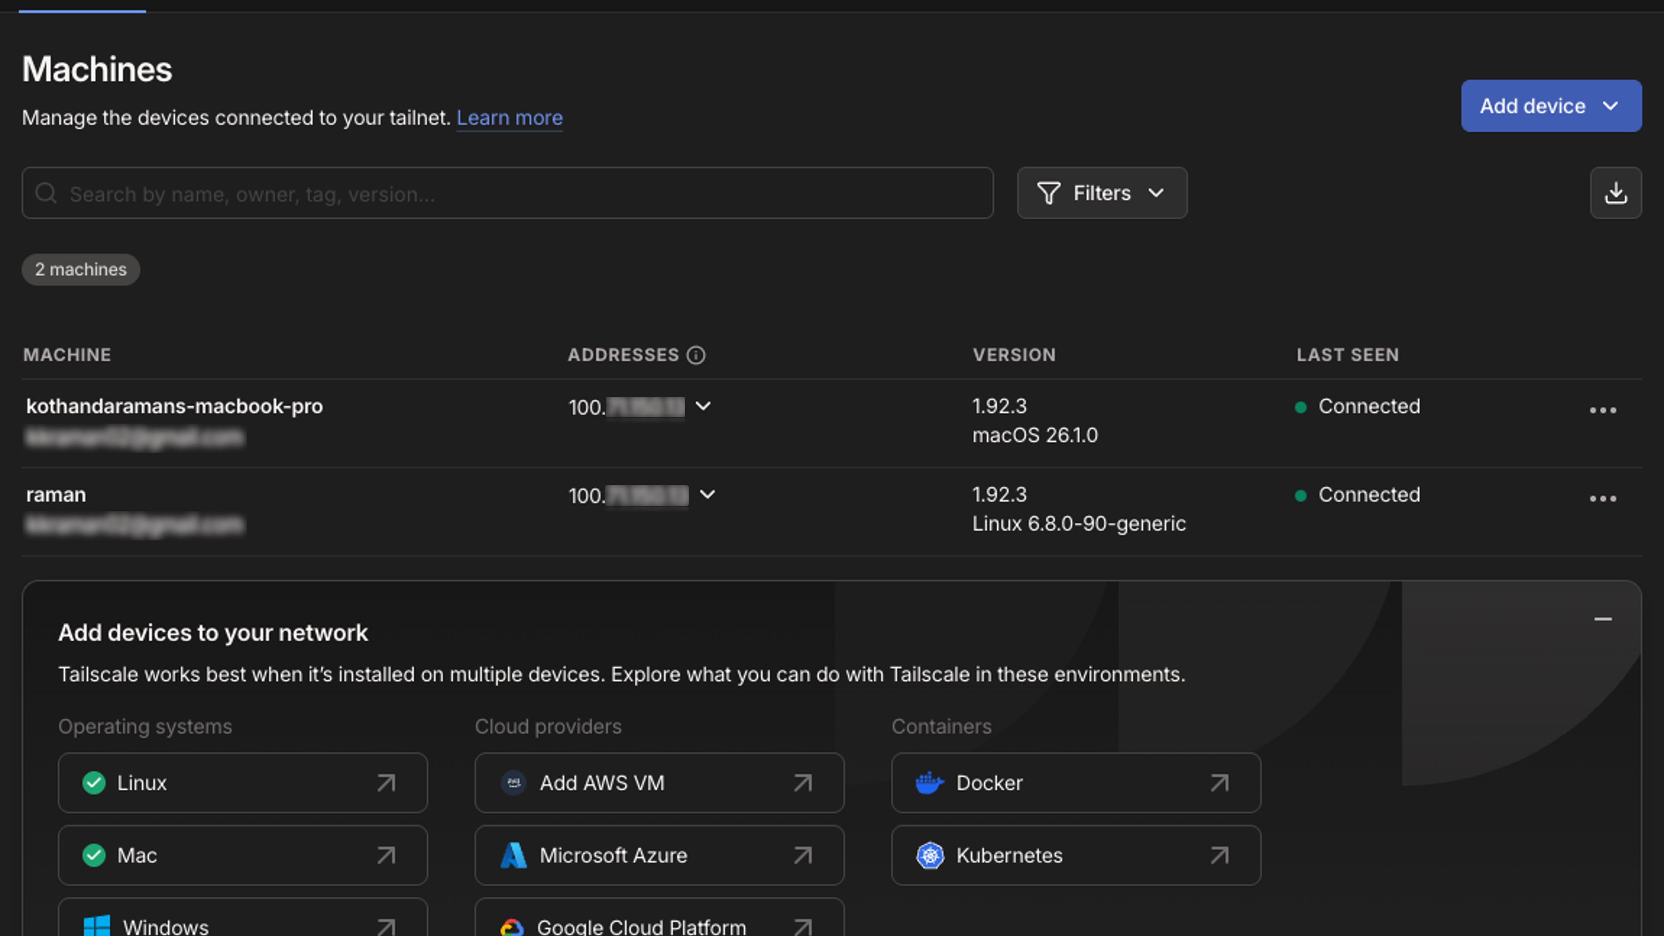Collapse the Add devices panel

pos(1603,619)
